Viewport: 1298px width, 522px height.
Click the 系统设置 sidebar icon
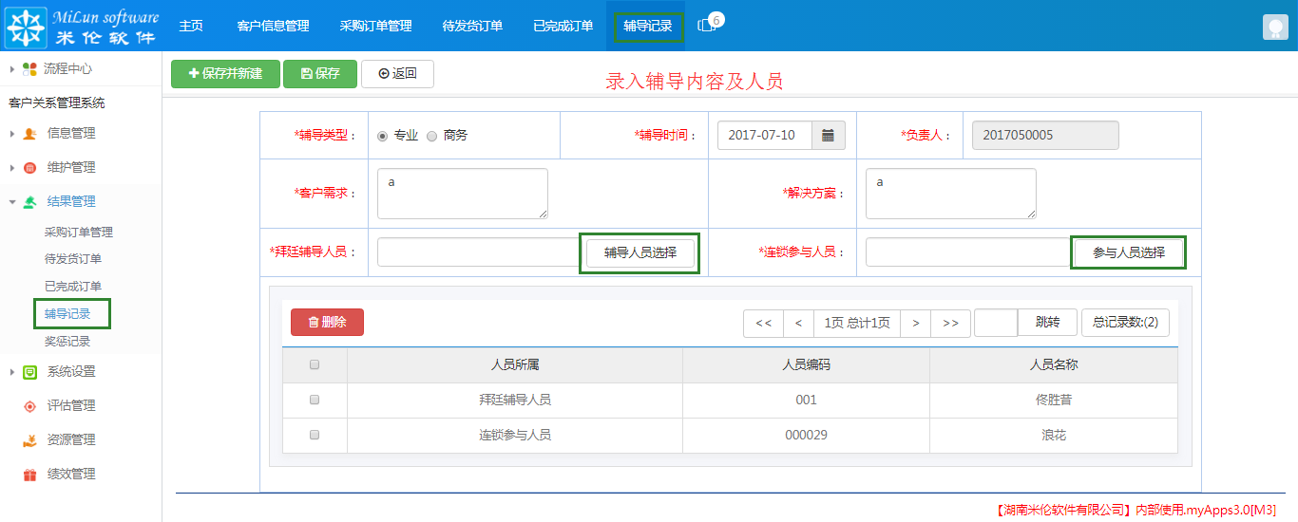[29, 372]
